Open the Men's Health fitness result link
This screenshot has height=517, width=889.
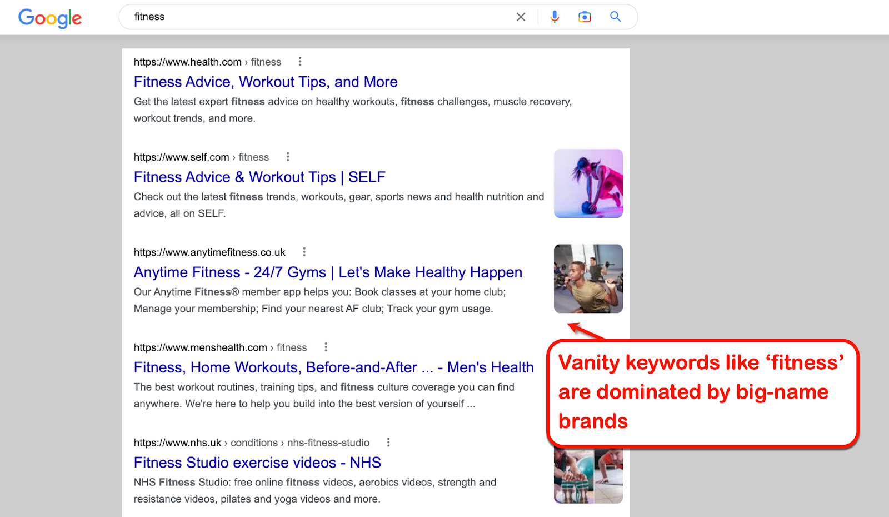point(333,367)
